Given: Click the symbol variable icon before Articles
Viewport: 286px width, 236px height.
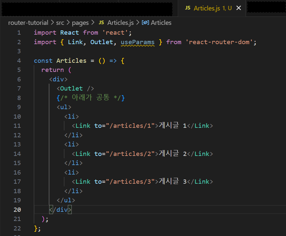Looking at the screenshot, I should pyautogui.click(x=145, y=23).
